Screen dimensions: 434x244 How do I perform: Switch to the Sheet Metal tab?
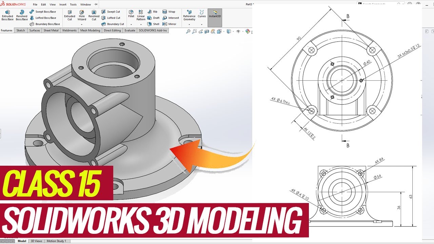(51, 30)
